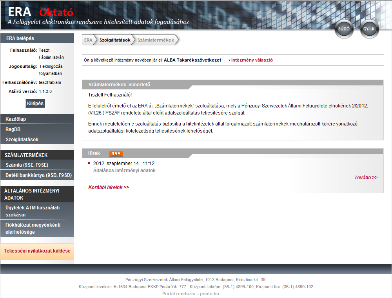Open the GY.I.K. FAQ round button
The image size is (392, 298).
(x=370, y=29)
